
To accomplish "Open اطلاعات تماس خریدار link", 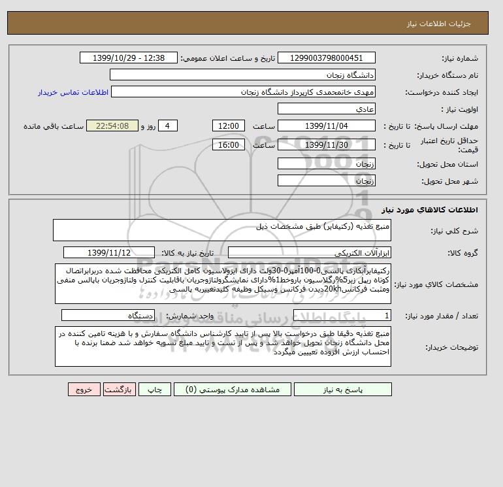I will [73, 92].
